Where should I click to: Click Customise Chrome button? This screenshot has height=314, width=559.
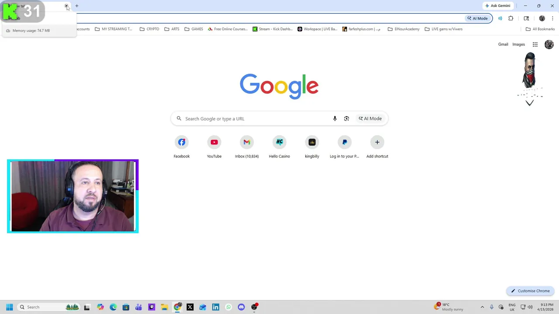pyautogui.click(x=530, y=291)
